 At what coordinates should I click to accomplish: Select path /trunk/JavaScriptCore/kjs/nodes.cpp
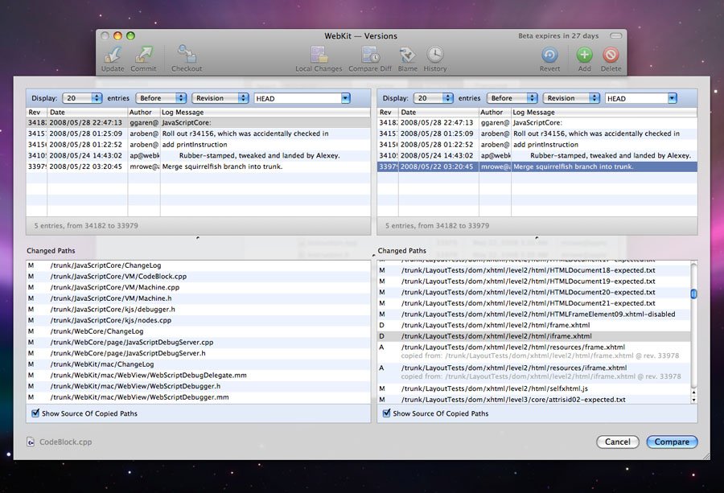(198, 320)
